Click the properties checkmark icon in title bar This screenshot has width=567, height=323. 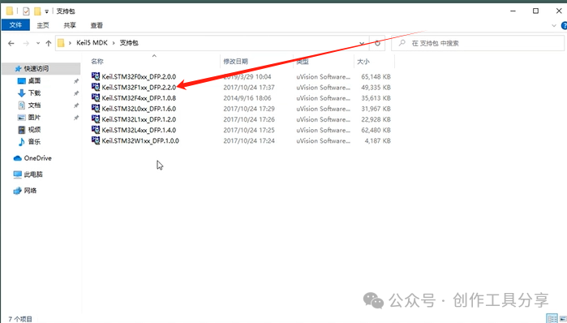coord(26,11)
